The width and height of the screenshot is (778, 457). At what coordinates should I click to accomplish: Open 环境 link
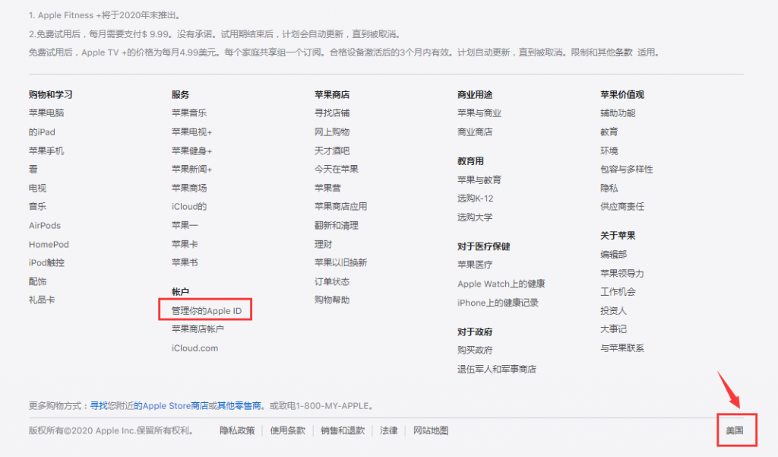(x=609, y=151)
